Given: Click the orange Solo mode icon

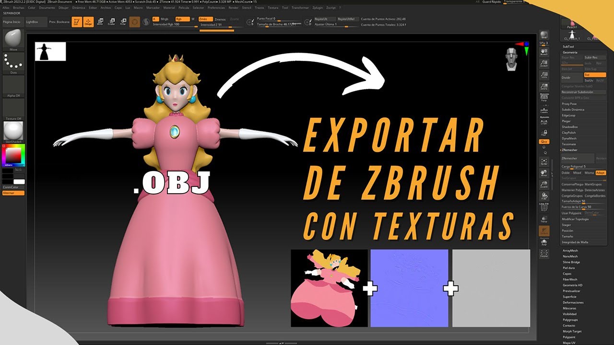Looking at the screenshot, I should click(x=544, y=232).
